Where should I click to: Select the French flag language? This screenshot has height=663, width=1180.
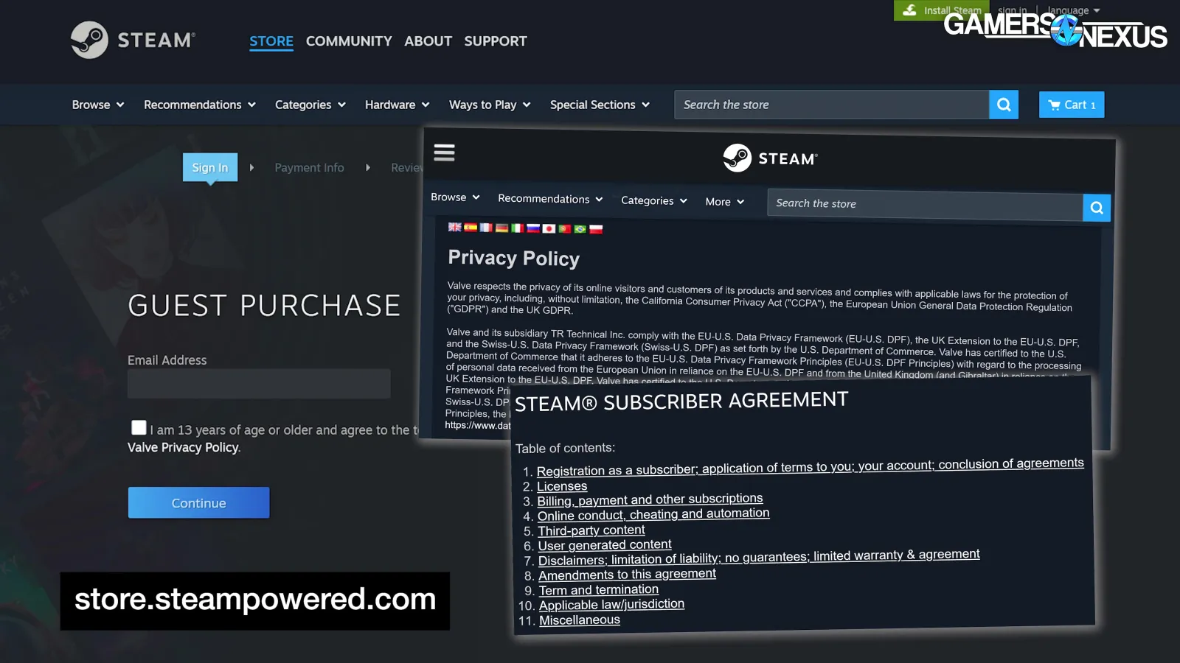[486, 228]
